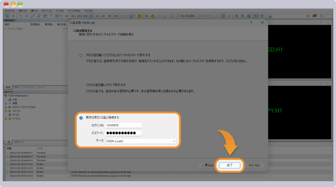Viewport: 336px width, 187px height.
Task: Click the connection status icon
Action: click(x=321, y=16)
